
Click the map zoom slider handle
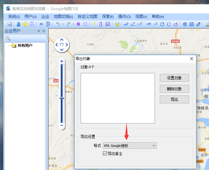[62, 98]
